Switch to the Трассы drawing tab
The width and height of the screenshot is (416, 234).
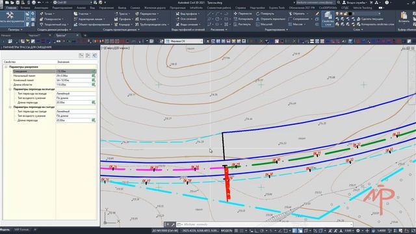61,35
